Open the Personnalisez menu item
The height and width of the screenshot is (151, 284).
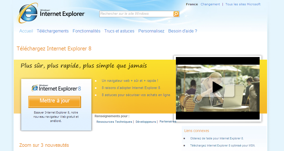click(151, 31)
